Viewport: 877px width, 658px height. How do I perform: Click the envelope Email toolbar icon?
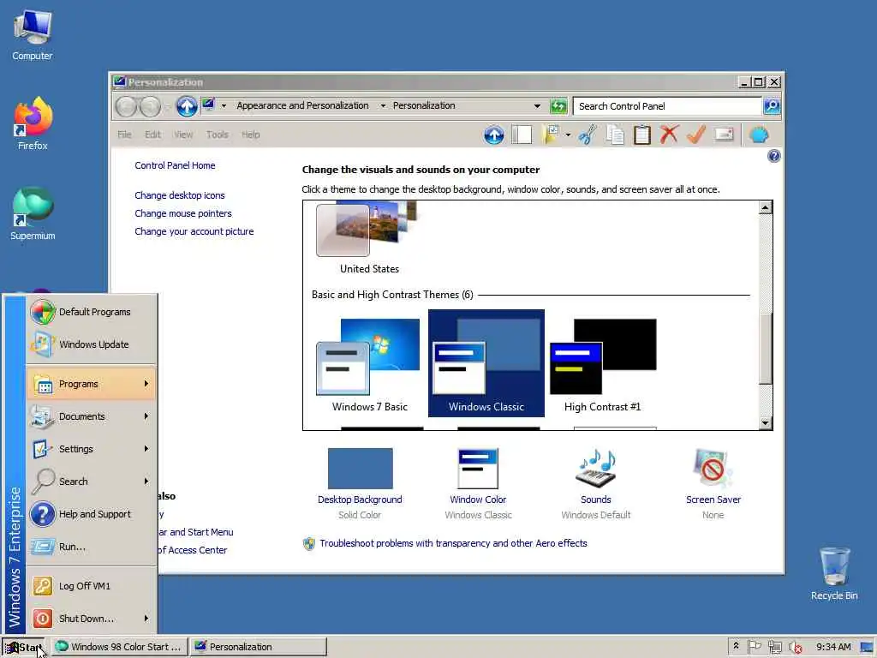pos(724,135)
